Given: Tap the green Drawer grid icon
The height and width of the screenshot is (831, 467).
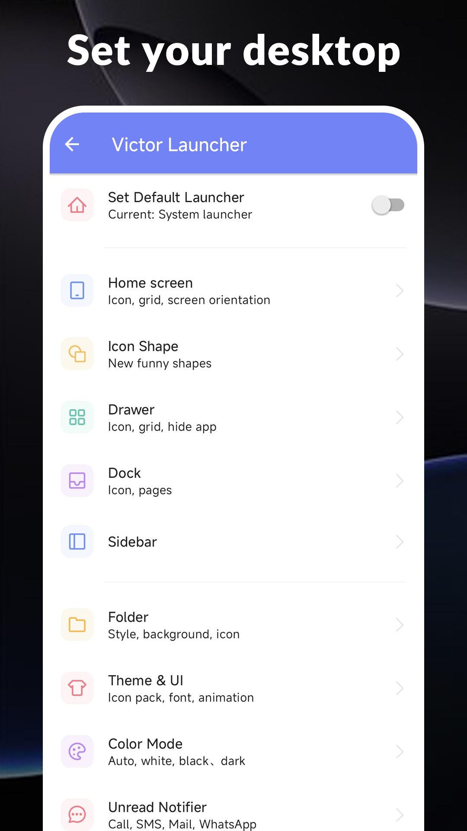Looking at the screenshot, I should [x=77, y=417].
